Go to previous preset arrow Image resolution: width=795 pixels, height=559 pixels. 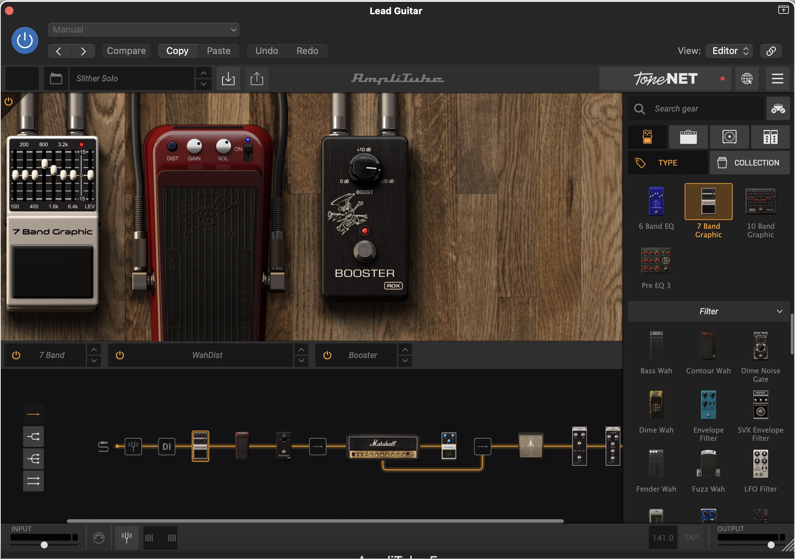tap(59, 51)
